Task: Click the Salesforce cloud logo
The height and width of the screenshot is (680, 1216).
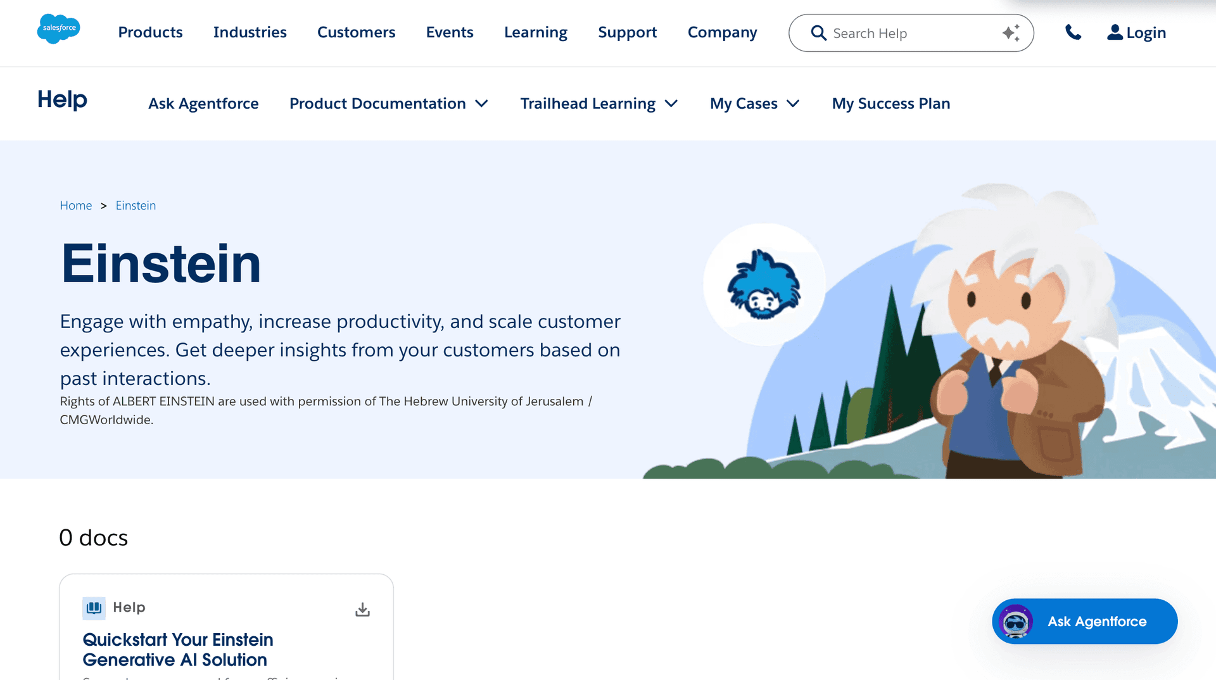Action: (58, 28)
